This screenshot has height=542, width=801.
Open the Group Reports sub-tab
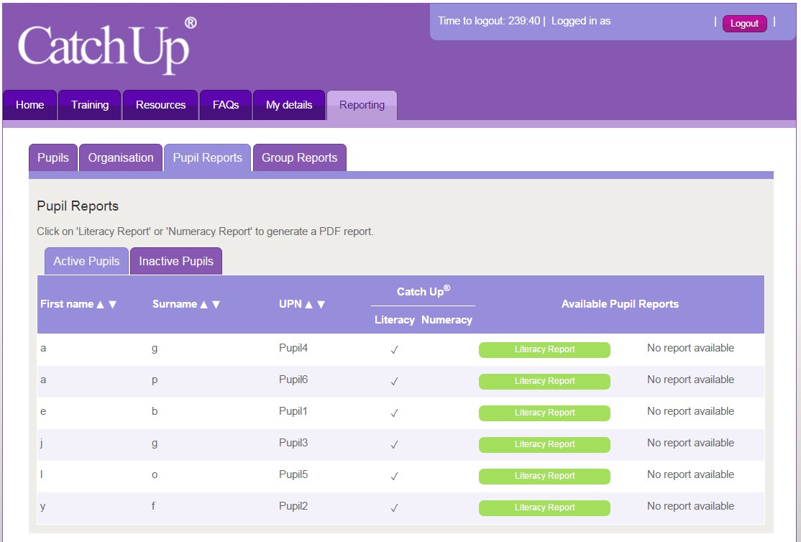[300, 158]
